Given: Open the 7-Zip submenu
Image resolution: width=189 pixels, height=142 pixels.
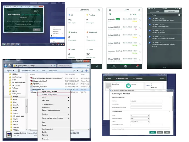Looking at the screenshot, I should (x=54, y=97).
